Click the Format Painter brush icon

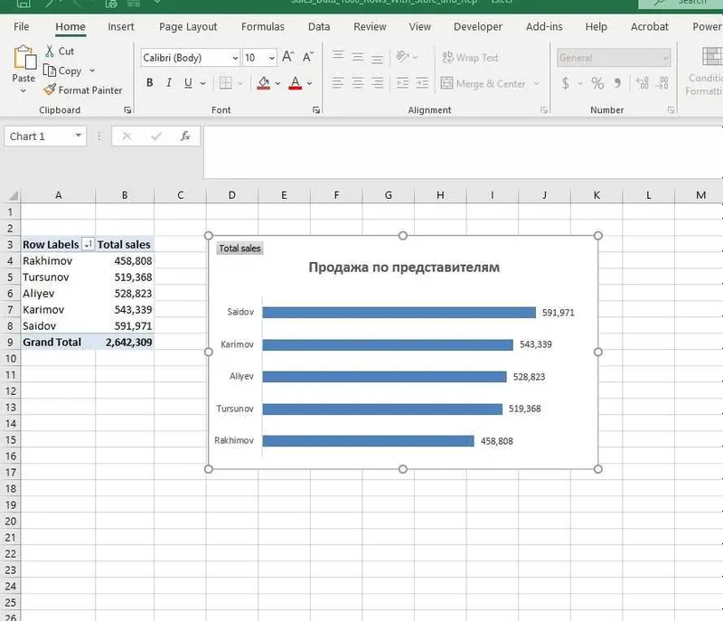[x=50, y=89]
